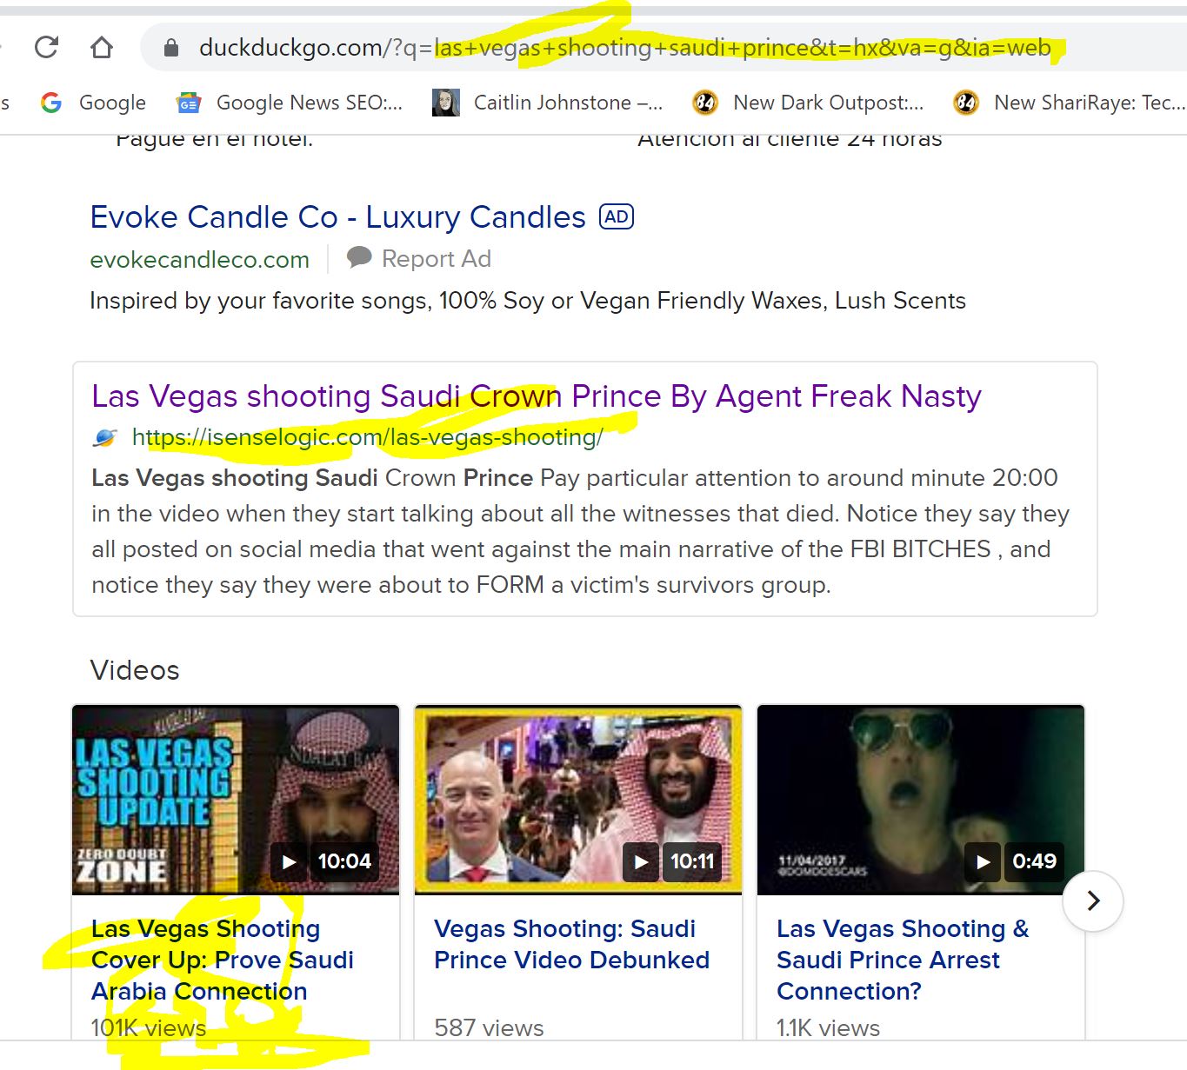Viewport: 1187px width, 1070px height.
Task: Visit the isenselogic.com result URL
Action: 367,437
